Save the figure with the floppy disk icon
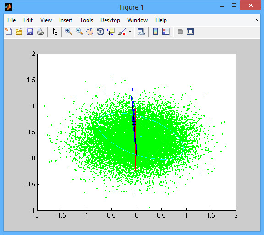This screenshot has height=235, width=264. 30,32
